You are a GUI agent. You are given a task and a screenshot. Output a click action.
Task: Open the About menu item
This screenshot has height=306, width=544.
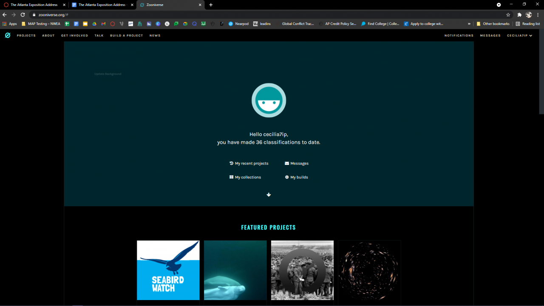[x=48, y=36]
